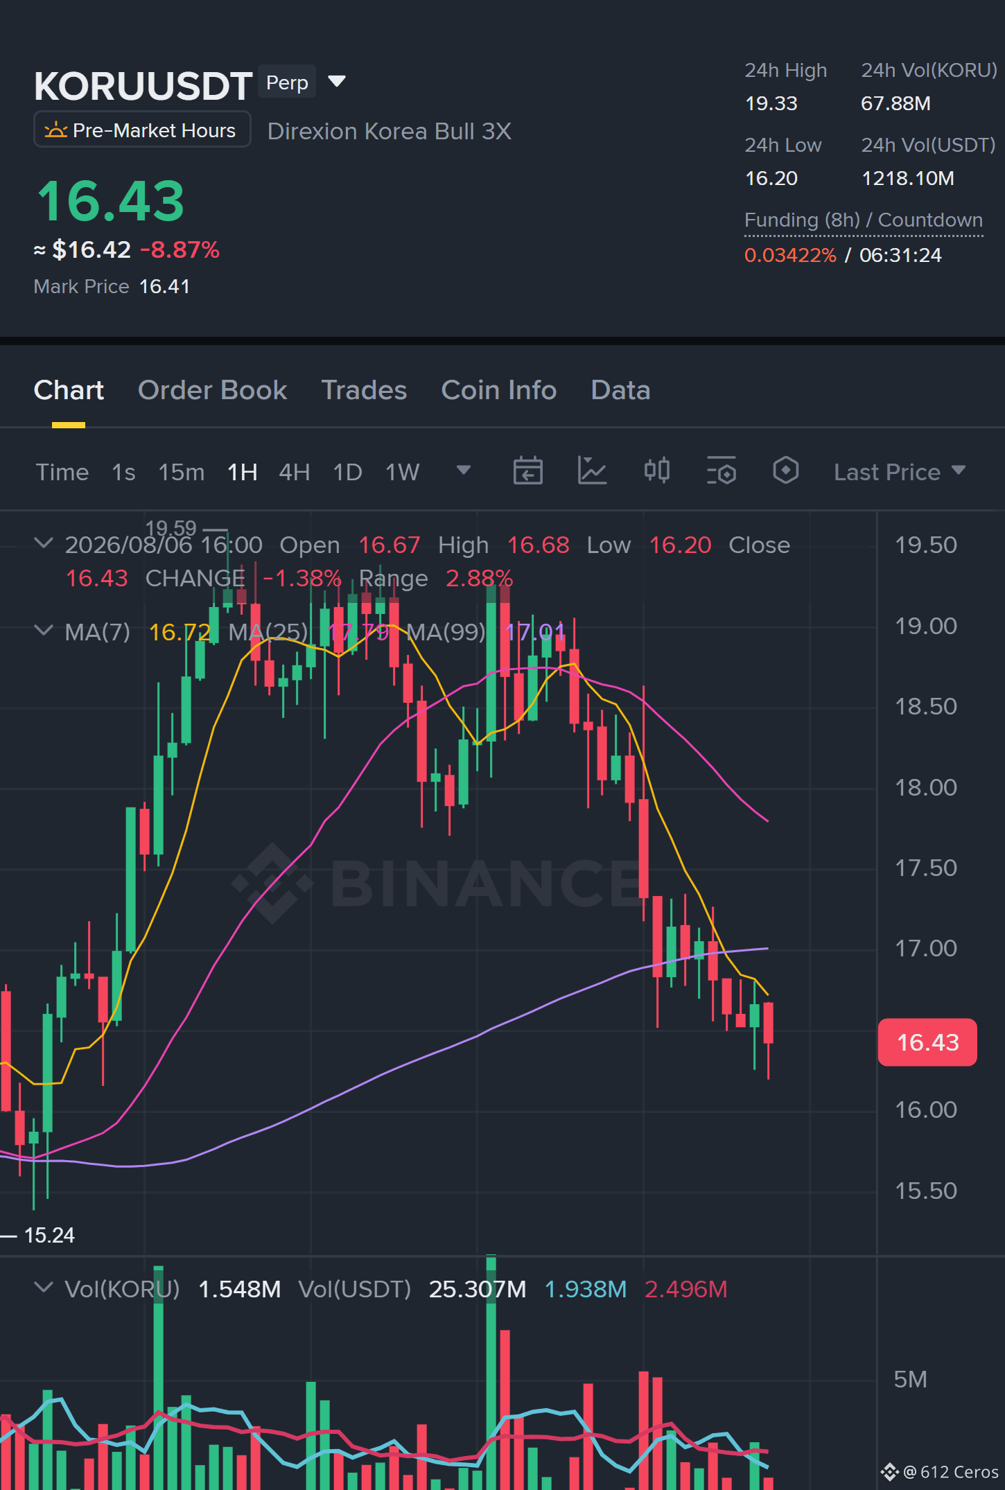Click the 24h Vol(USDT) 1218.10M value
The height and width of the screenshot is (1490, 1005).
coord(907,178)
